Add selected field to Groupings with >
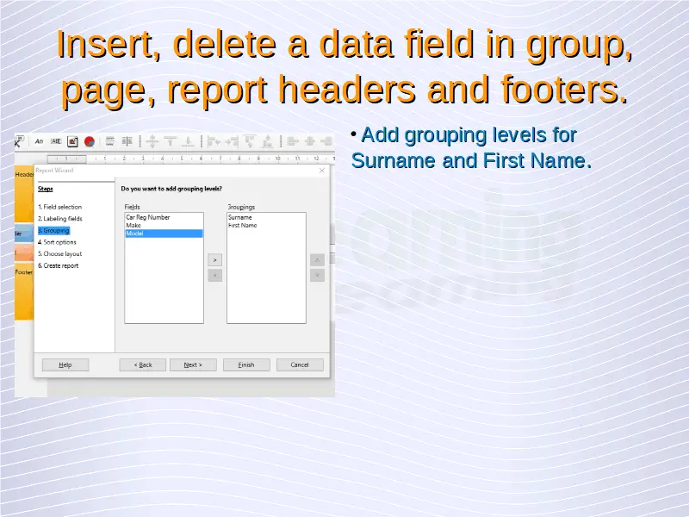Viewport: 689px width, 517px height. click(214, 260)
